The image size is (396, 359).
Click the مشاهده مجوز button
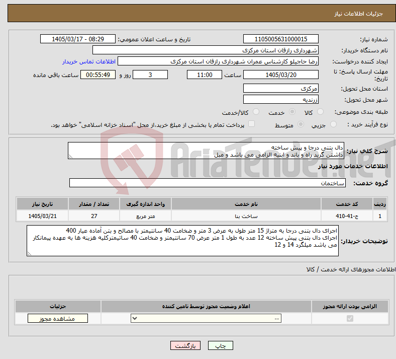[x=58, y=319]
